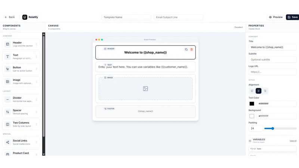Grab the Spacer component drag handle
This screenshot has width=299, height=168.
(36, 112)
